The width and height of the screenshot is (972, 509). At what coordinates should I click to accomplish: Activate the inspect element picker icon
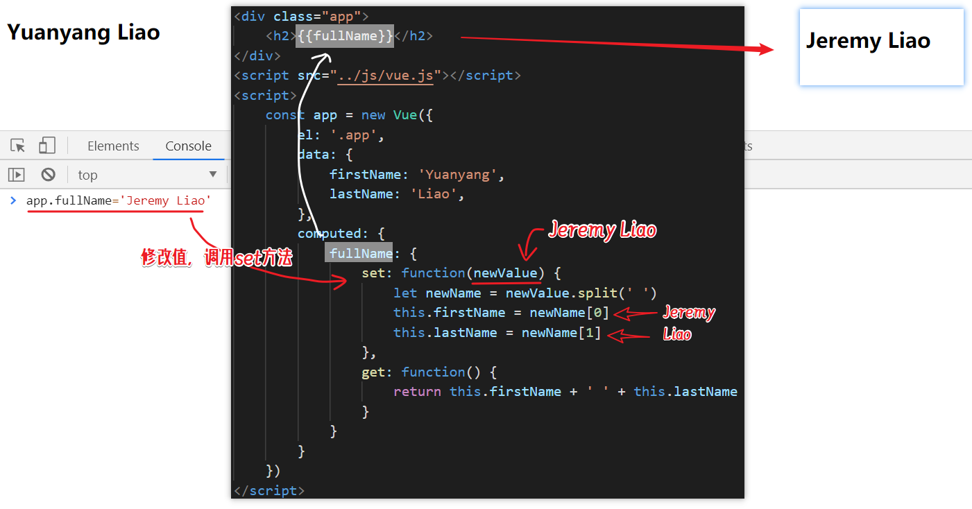click(x=18, y=146)
